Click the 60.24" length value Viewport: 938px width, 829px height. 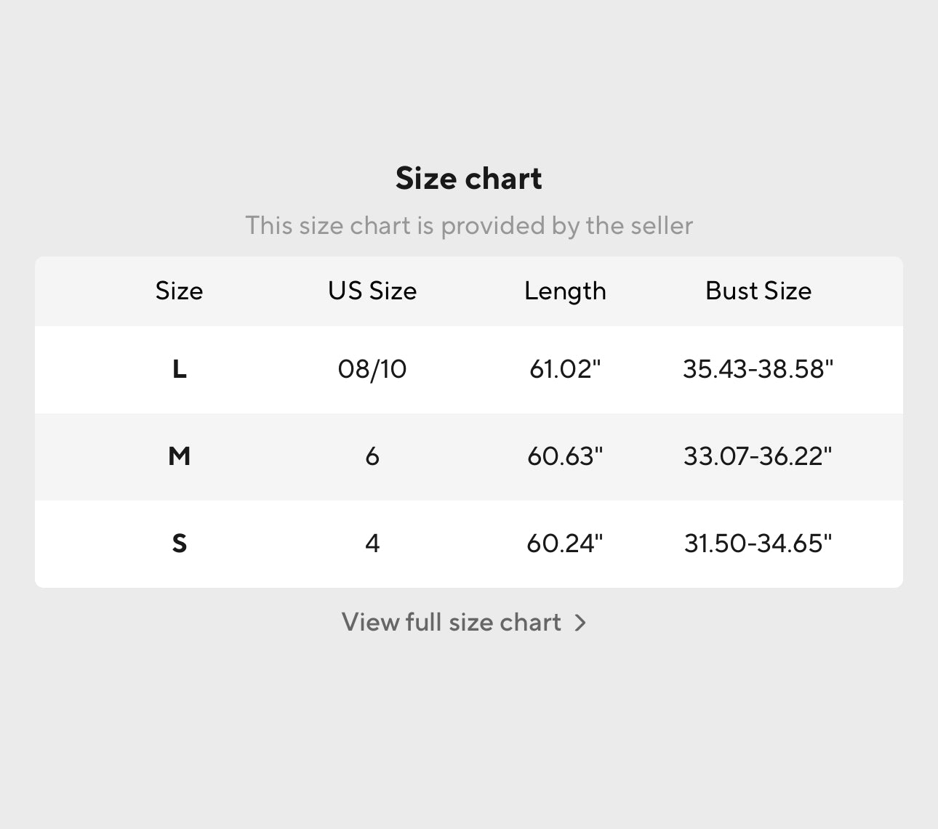(565, 543)
